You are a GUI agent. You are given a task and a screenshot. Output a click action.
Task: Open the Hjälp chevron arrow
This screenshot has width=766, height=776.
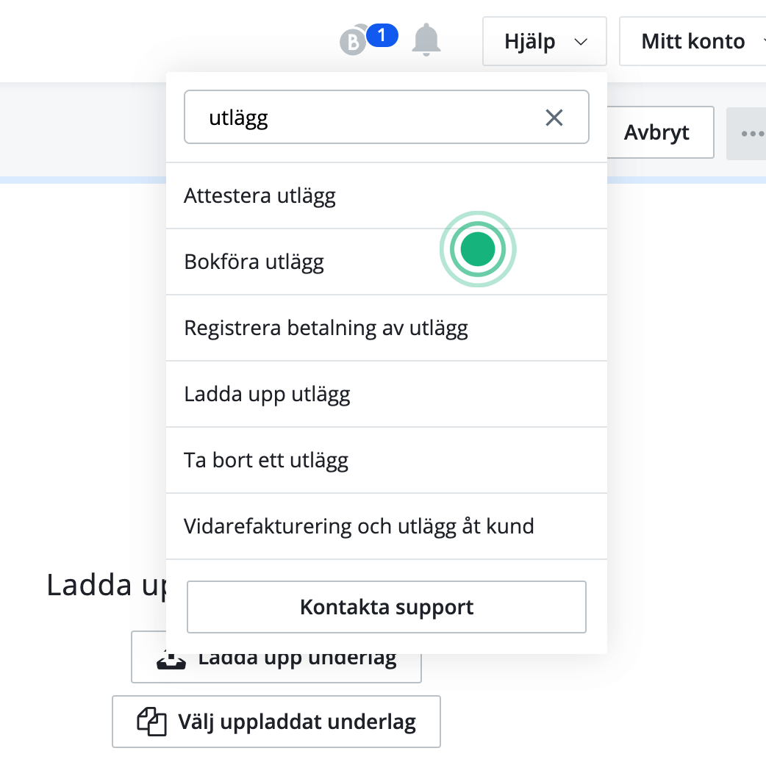(x=582, y=43)
